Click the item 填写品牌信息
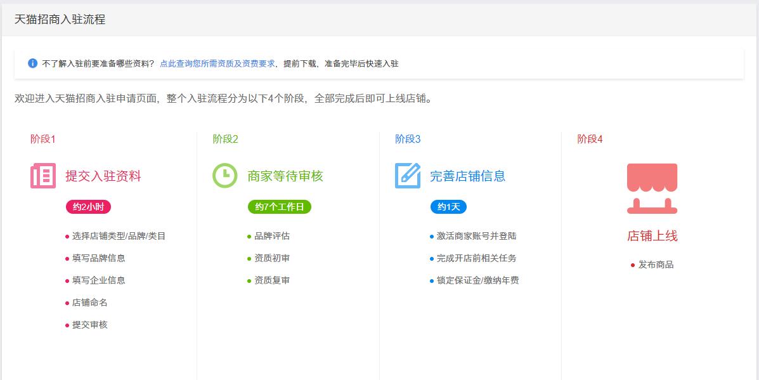 click(98, 258)
